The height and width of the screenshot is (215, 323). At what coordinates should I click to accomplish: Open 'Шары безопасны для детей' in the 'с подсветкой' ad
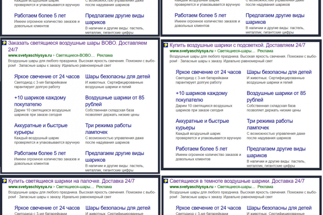(x=279, y=72)
